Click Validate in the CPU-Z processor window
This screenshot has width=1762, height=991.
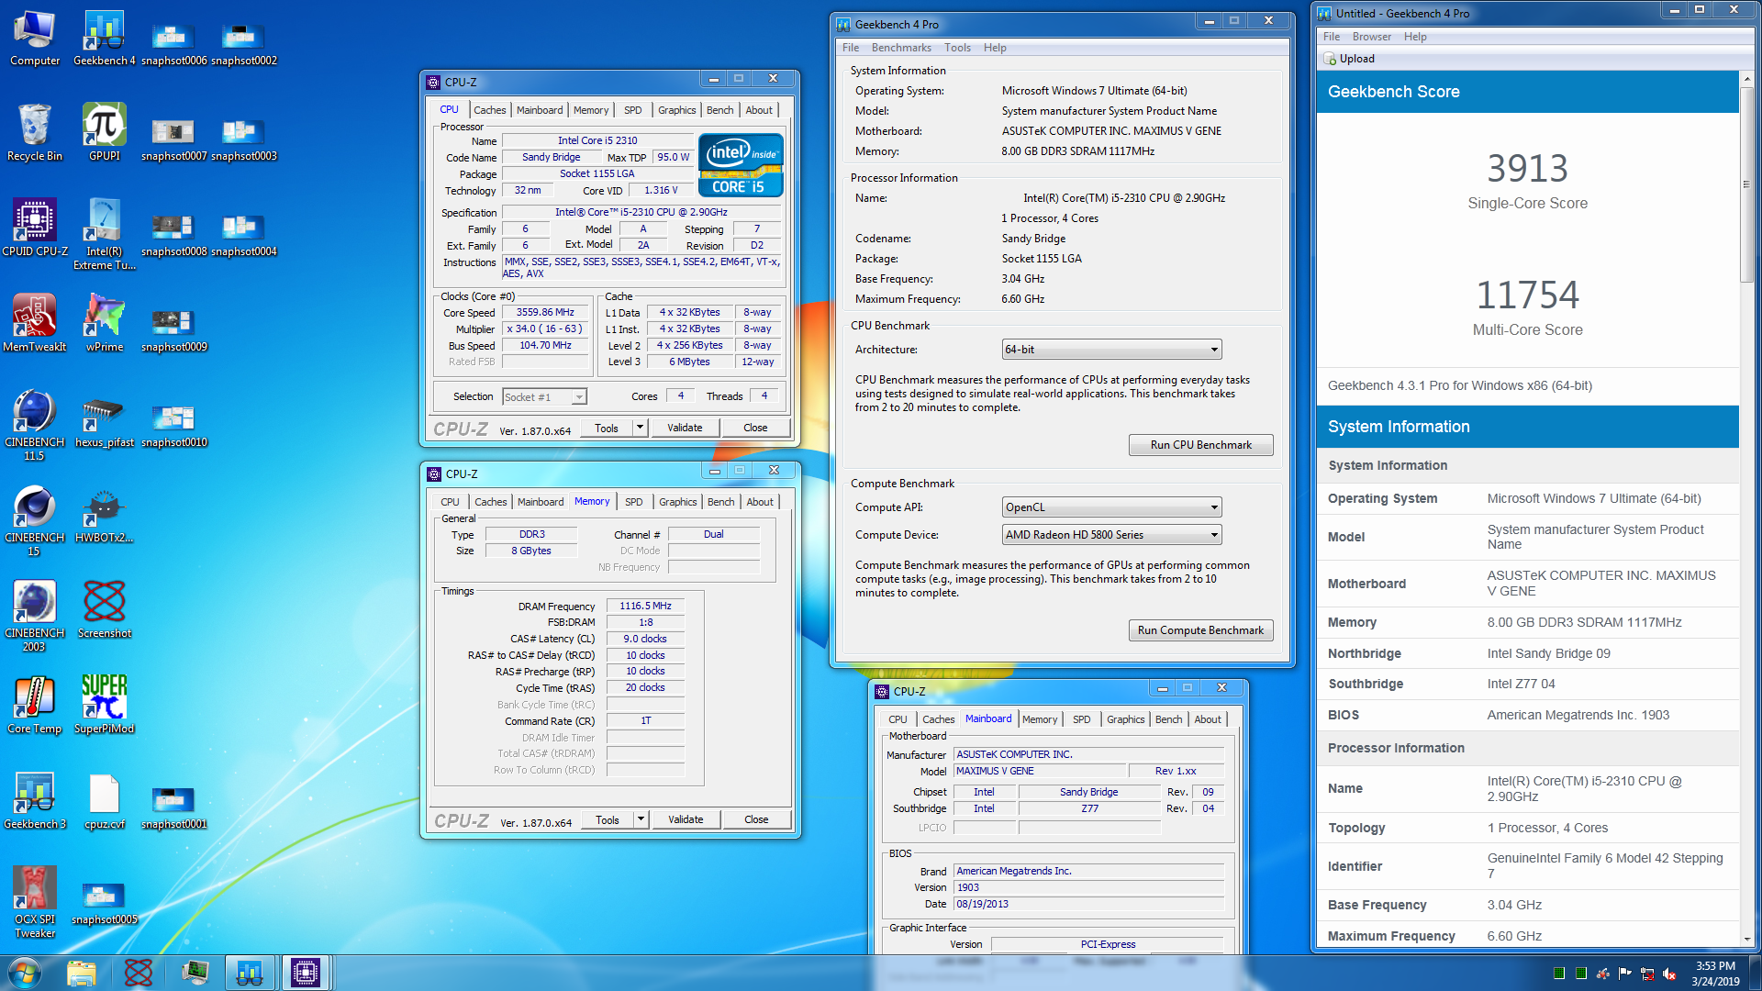coord(685,428)
